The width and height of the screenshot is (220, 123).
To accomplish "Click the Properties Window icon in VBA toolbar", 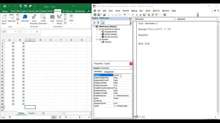I will tap(152, 15).
